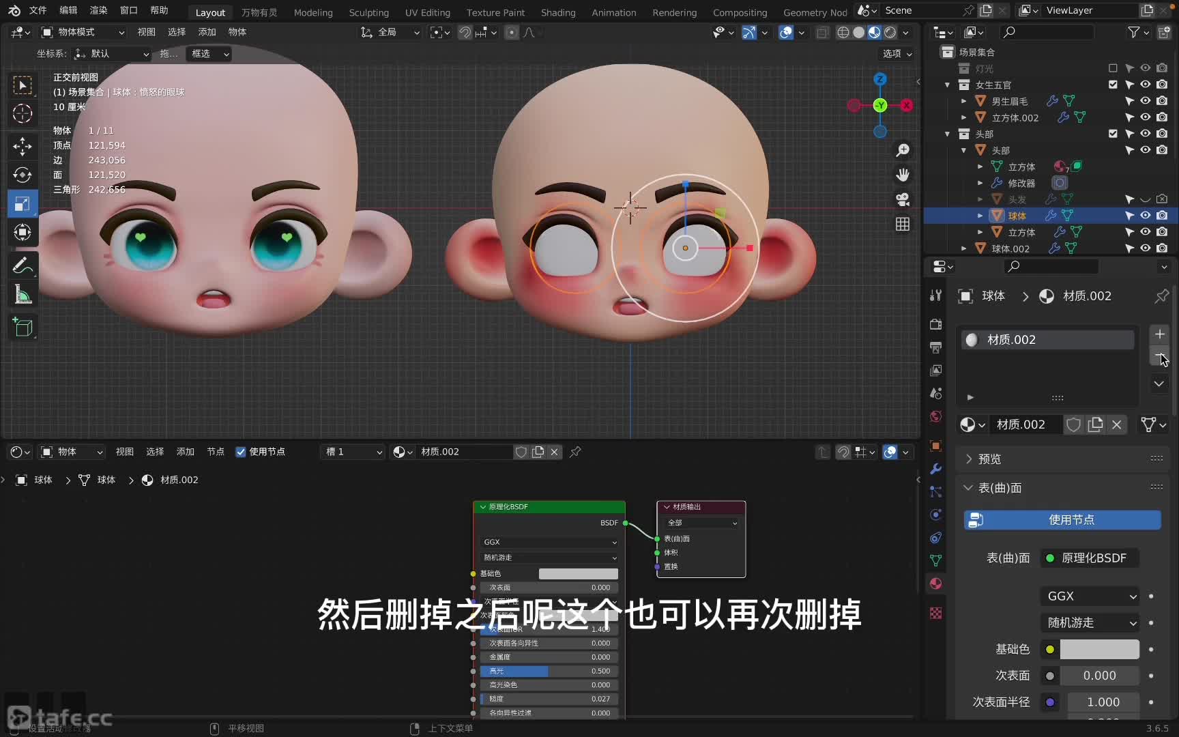Viewport: 1179px width, 737px height.
Task: Activate the 3D Cursor tool
Action: [23, 113]
